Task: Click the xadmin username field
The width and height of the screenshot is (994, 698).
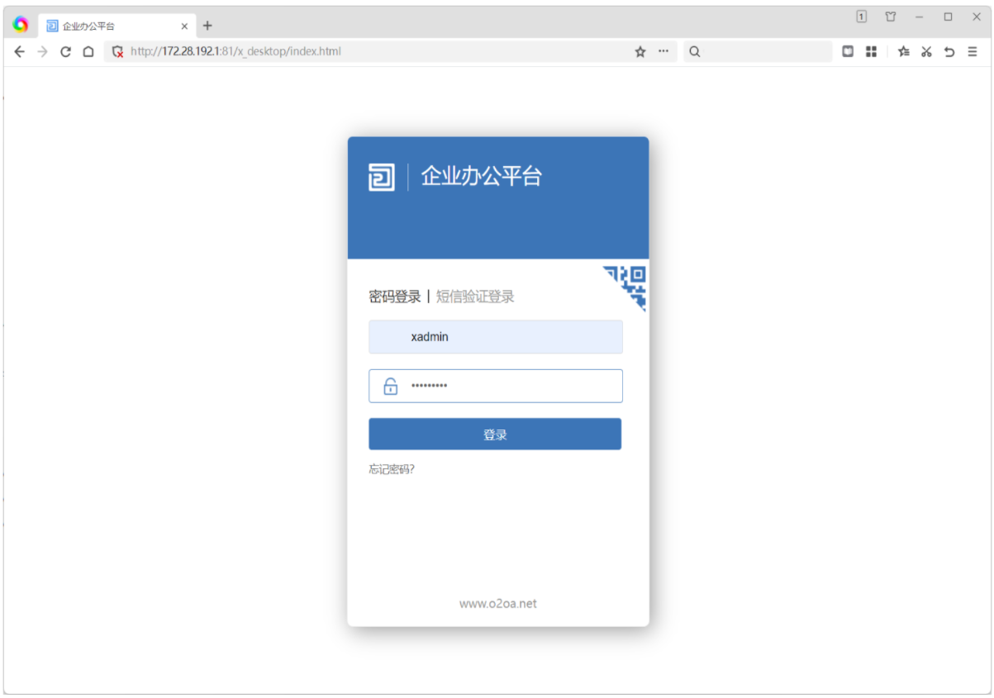Action: pyautogui.click(x=496, y=337)
